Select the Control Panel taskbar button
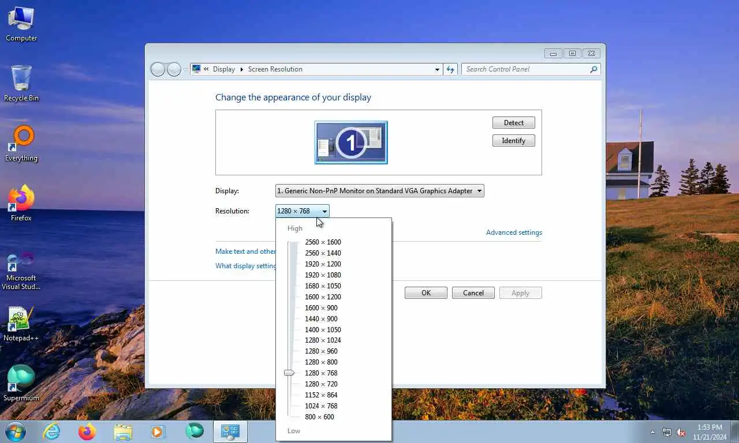Viewport: 739px width, 443px height. tap(230, 431)
